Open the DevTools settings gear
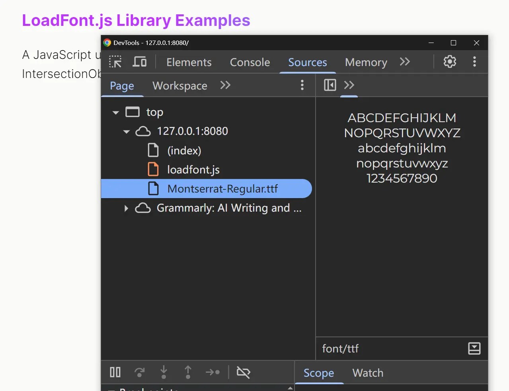 coord(450,62)
